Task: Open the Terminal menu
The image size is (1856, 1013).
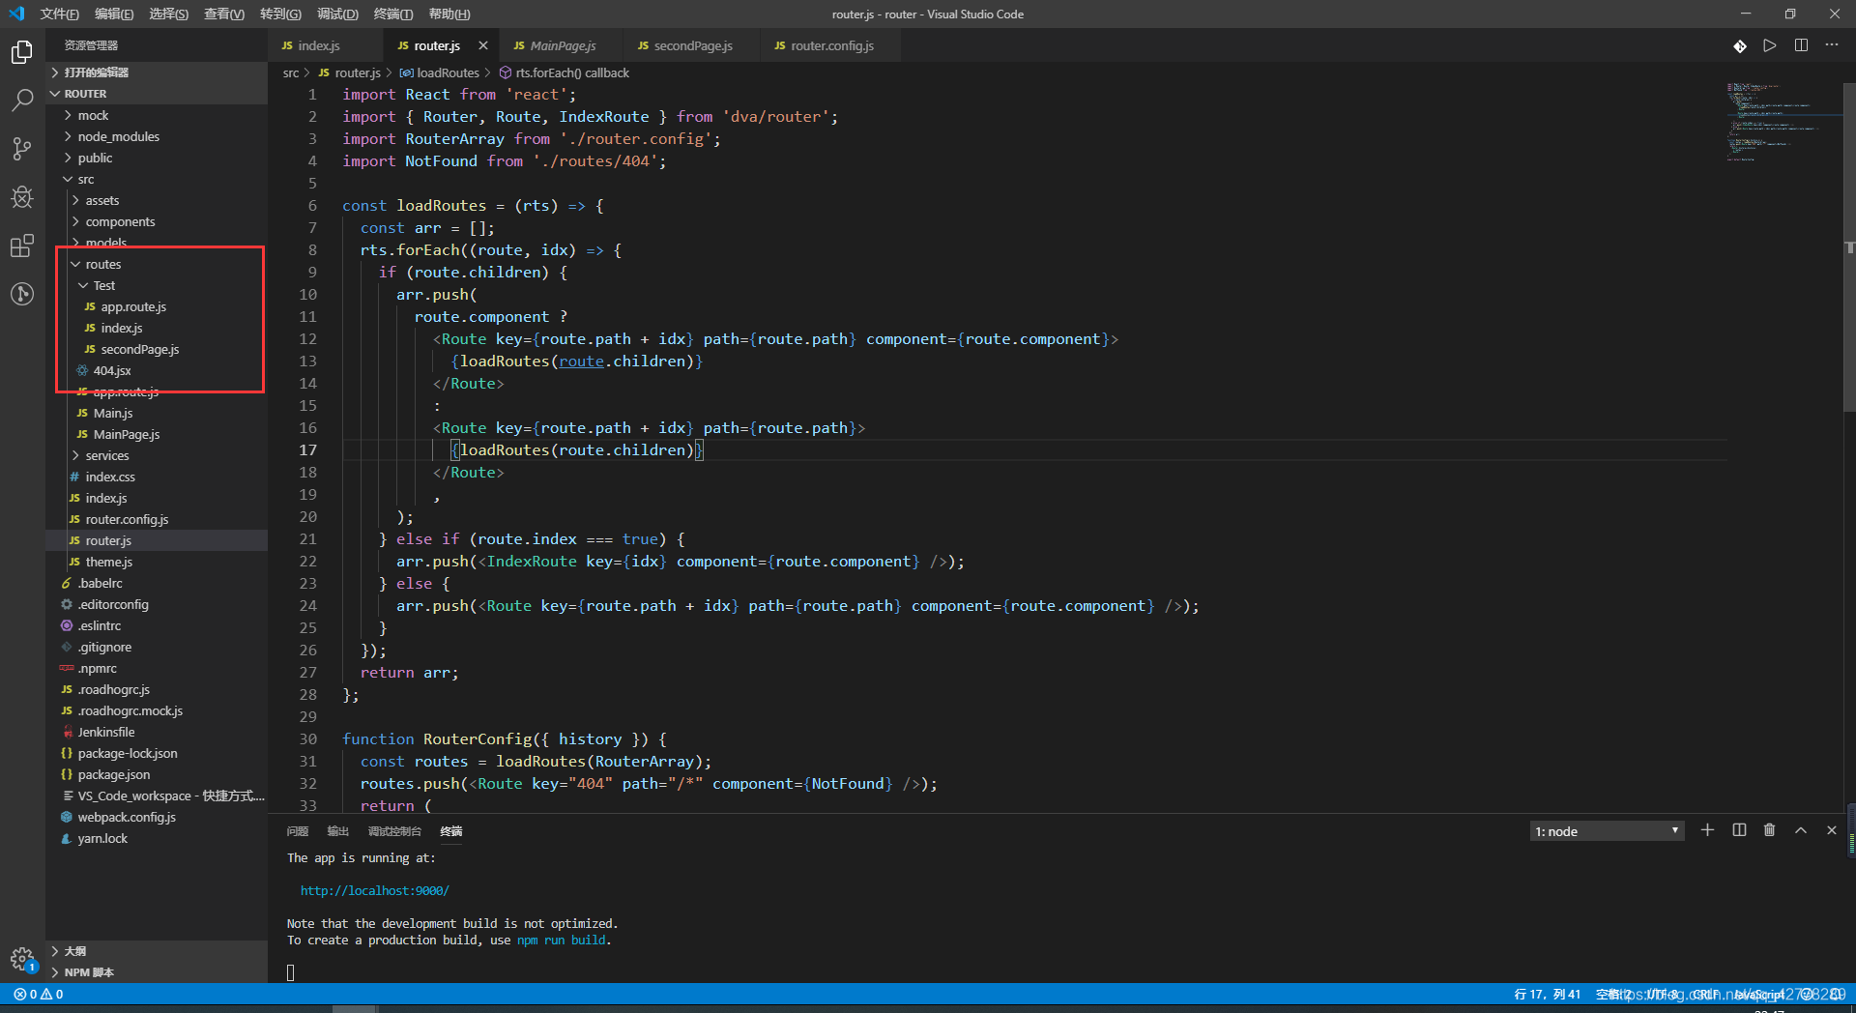Action: pos(393,14)
